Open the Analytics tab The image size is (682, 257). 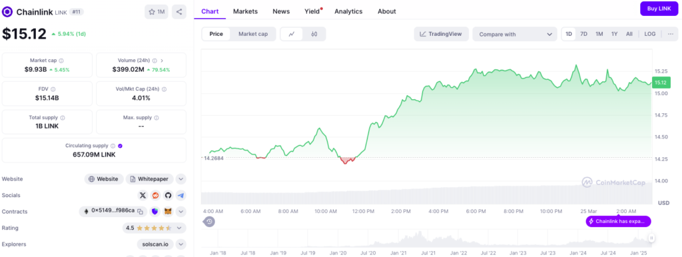coord(348,11)
